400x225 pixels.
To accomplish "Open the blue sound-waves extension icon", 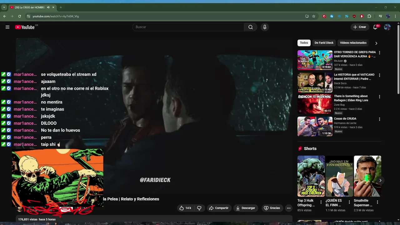I will click(339, 16).
